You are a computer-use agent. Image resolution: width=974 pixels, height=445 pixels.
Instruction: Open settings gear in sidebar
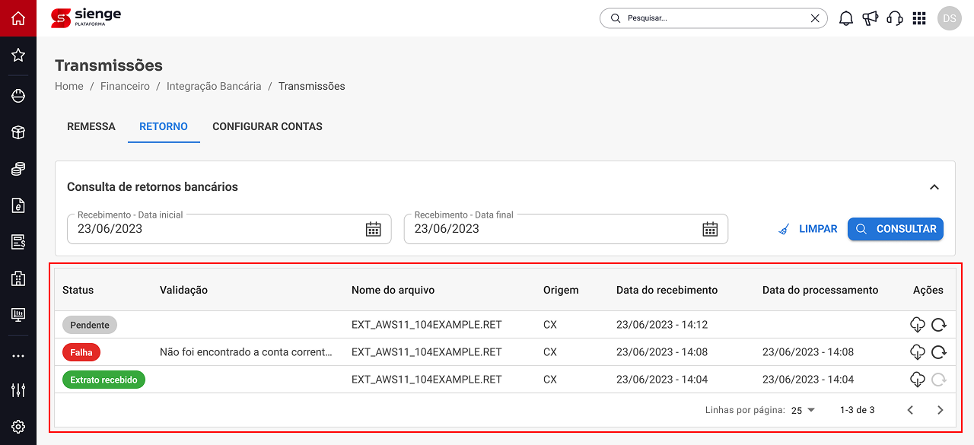[x=18, y=427]
